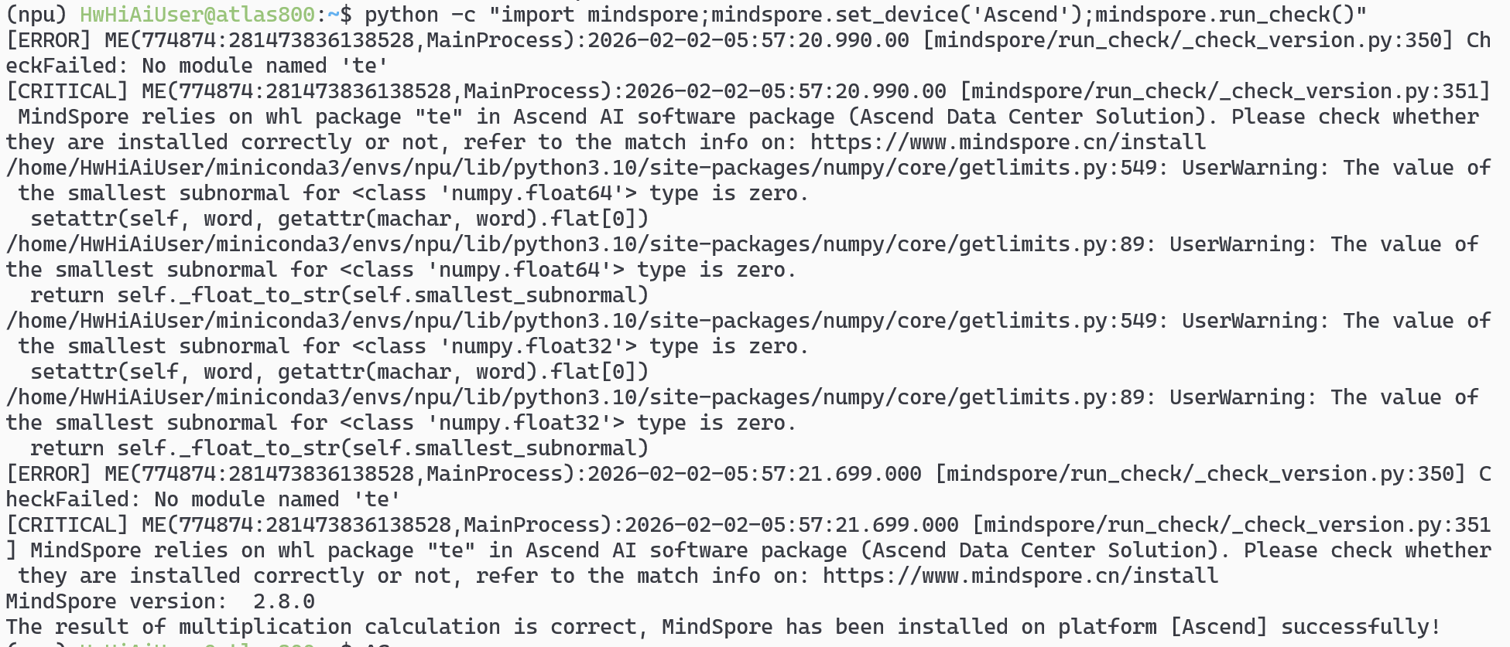Click the last return self._float_to_str line

pos(339,448)
